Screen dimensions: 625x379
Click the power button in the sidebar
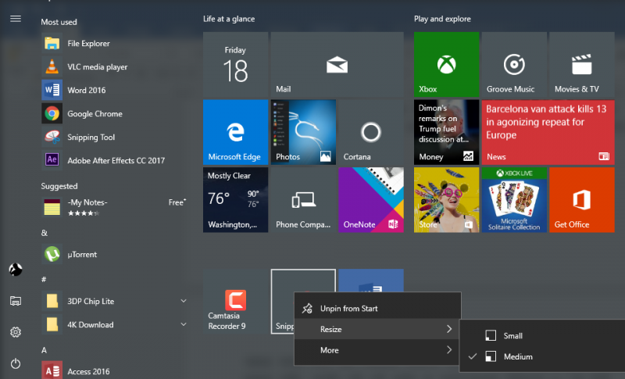(x=16, y=363)
